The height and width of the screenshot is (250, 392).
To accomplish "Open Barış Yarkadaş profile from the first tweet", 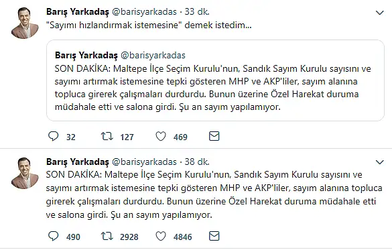I will point(78,12).
